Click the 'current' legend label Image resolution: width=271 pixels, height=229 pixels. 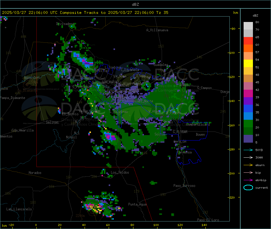262,187
